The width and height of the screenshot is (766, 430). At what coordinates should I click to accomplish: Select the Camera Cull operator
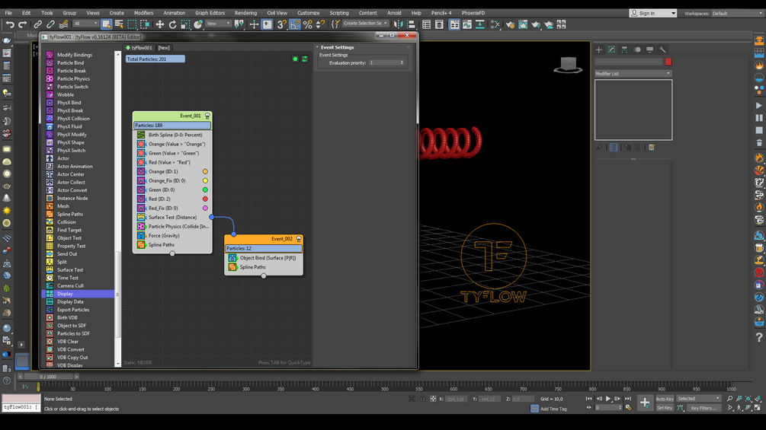coord(70,285)
